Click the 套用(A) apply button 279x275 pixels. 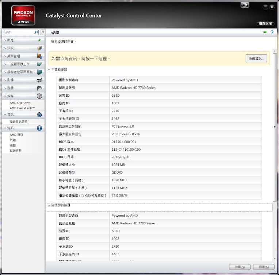264,267
